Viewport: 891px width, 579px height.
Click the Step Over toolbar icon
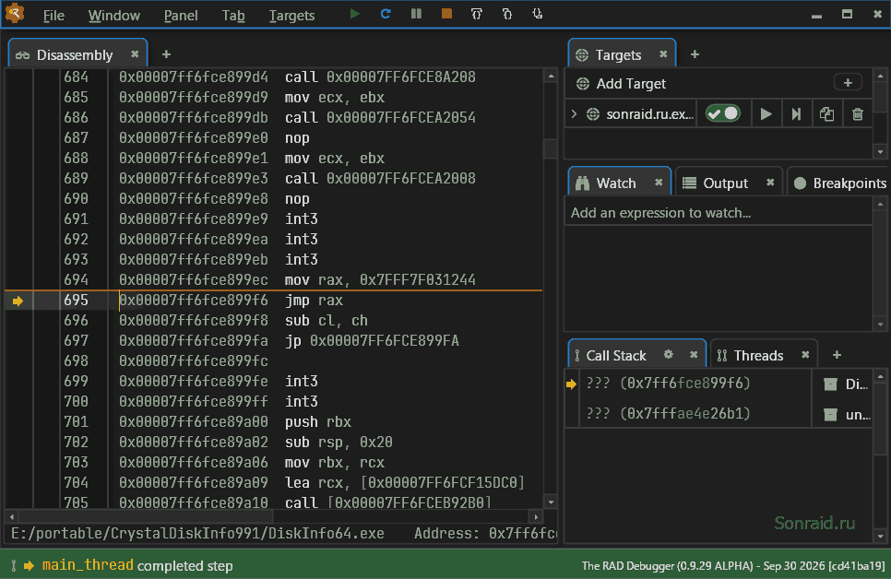(477, 14)
